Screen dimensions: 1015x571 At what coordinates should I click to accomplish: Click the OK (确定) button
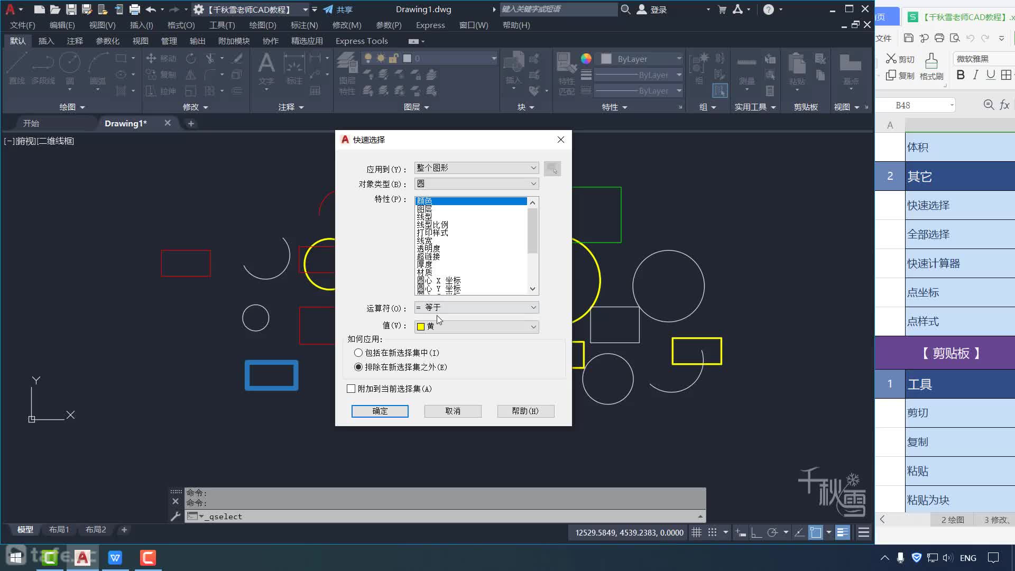pos(380,411)
